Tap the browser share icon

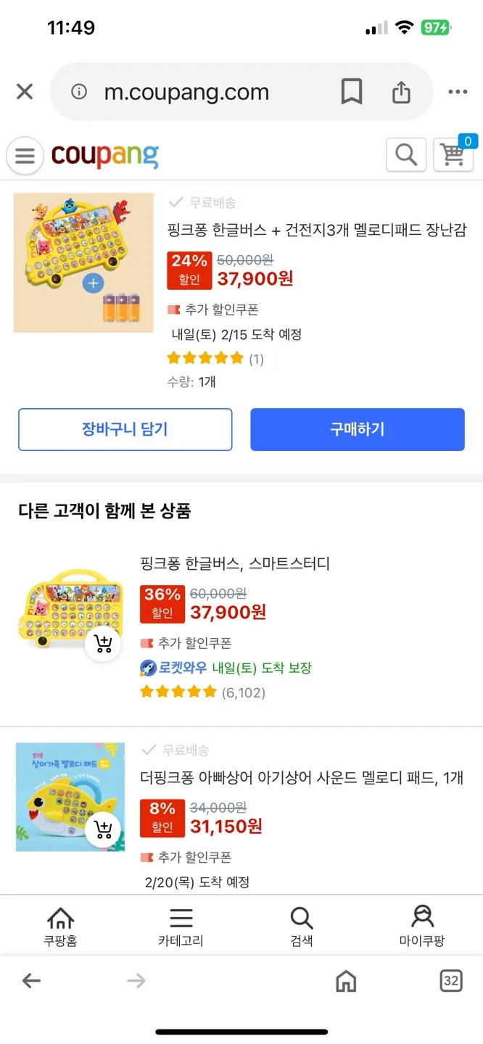(x=401, y=92)
